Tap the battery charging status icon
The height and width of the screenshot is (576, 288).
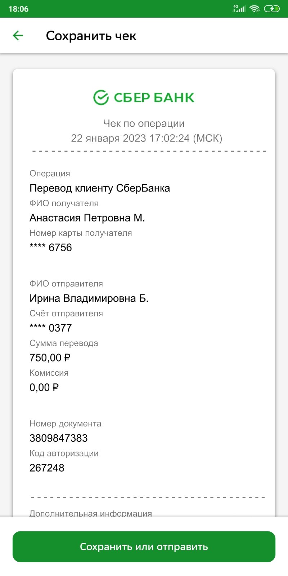pyautogui.click(x=272, y=9)
